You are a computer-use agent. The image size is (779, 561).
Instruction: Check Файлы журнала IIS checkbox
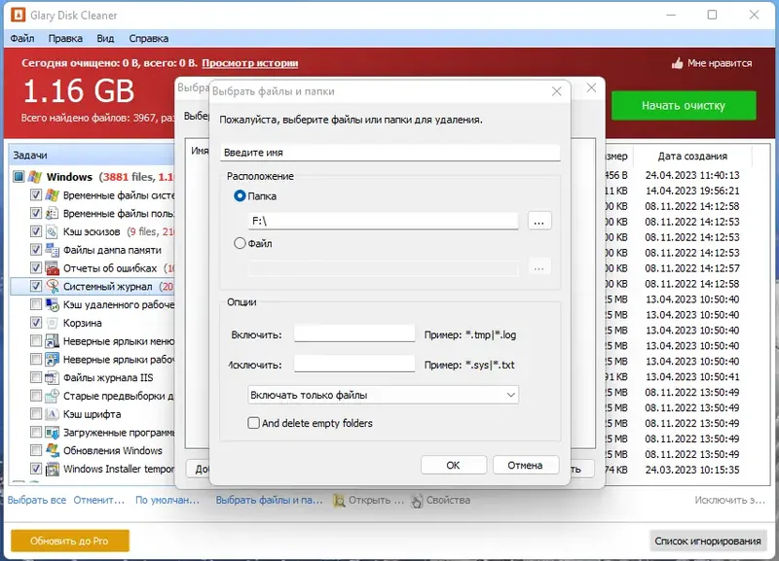point(36,377)
